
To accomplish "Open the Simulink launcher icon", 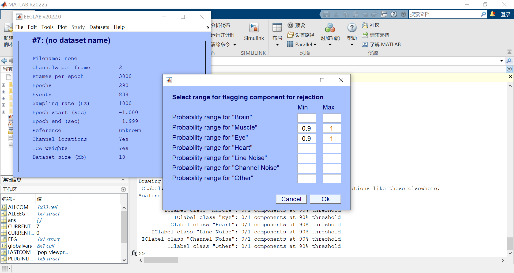I will click(x=254, y=28).
